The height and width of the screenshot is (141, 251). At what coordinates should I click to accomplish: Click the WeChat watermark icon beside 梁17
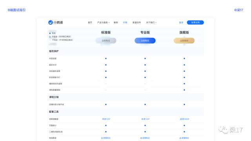point(223,130)
